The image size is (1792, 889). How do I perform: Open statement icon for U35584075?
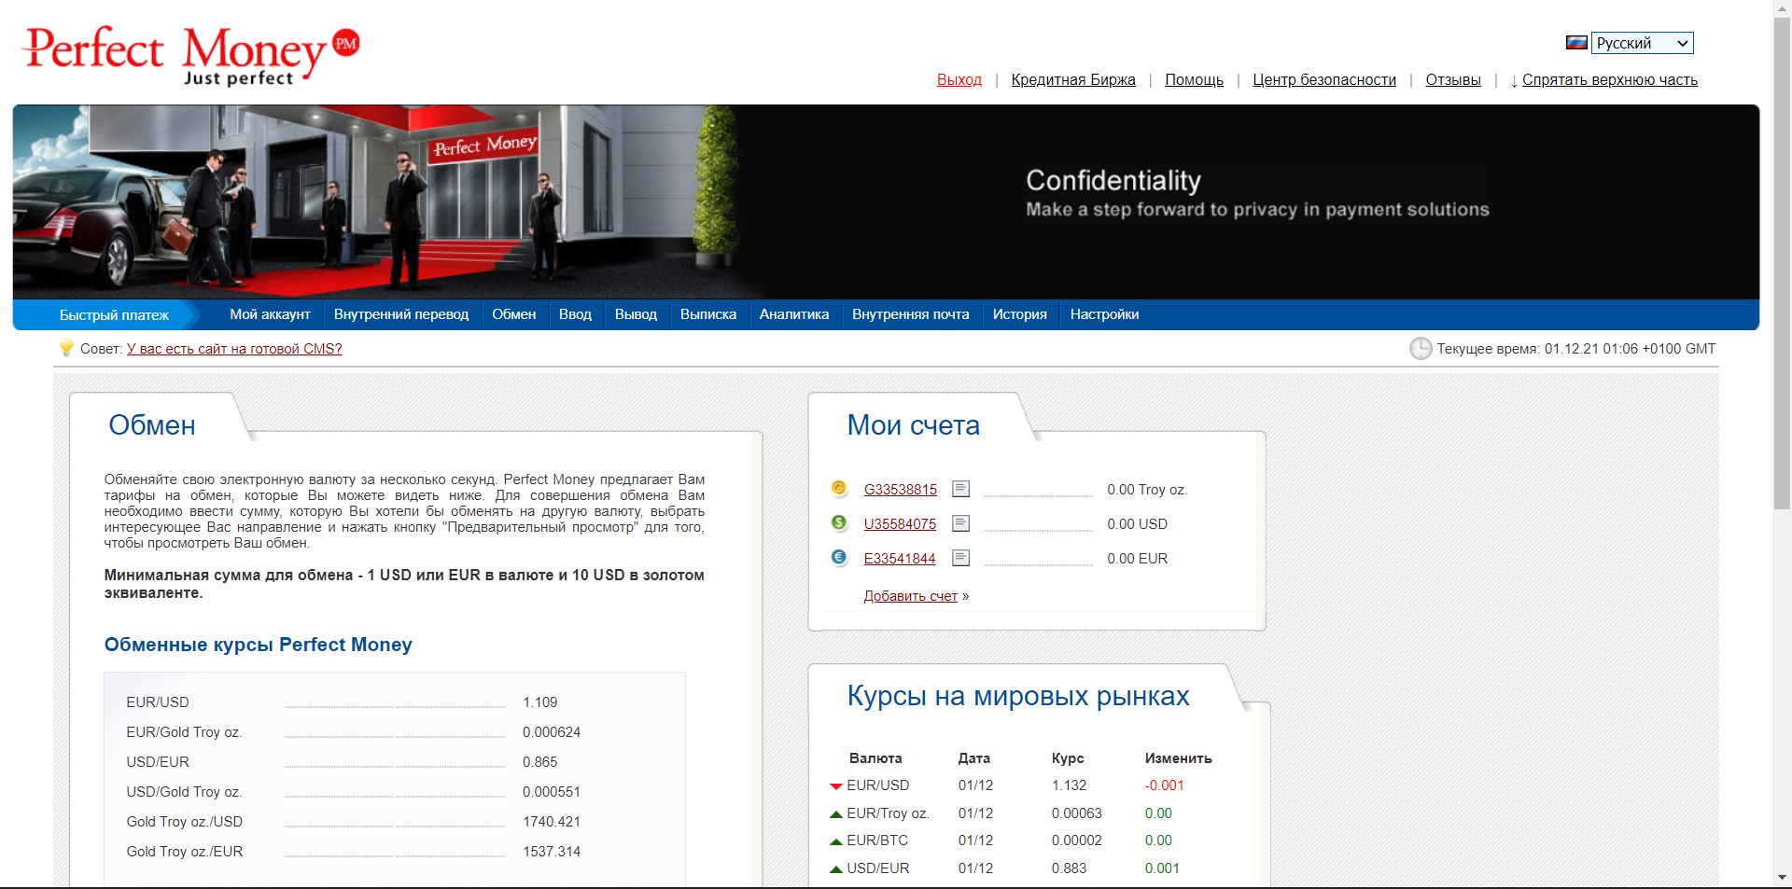click(960, 523)
